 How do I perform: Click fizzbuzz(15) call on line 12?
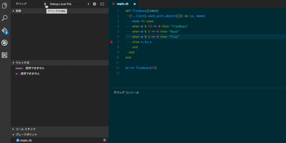click(146, 68)
